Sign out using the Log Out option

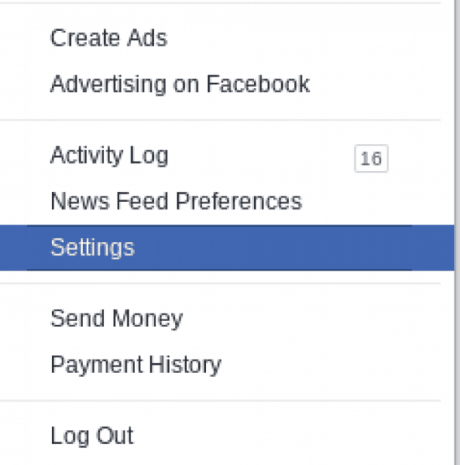(x=91, y=436)
